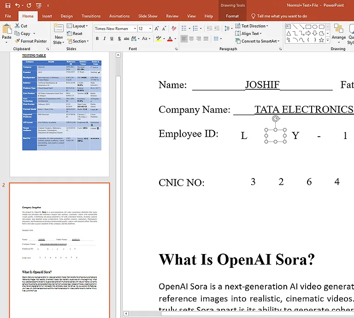
Task: Save the presentation with the Save icon
Action: [x=8, y=6]
